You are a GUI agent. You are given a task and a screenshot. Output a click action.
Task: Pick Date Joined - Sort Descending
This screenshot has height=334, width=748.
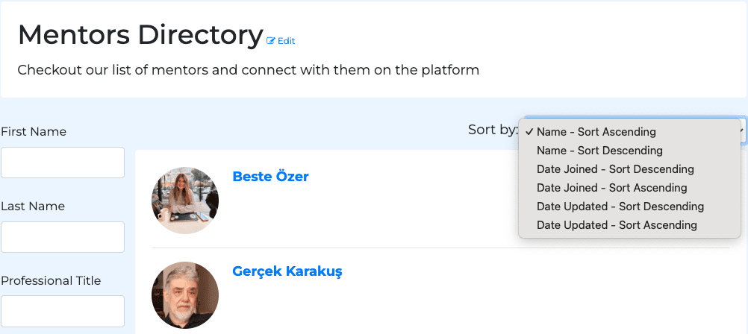(x=615, y=169)
